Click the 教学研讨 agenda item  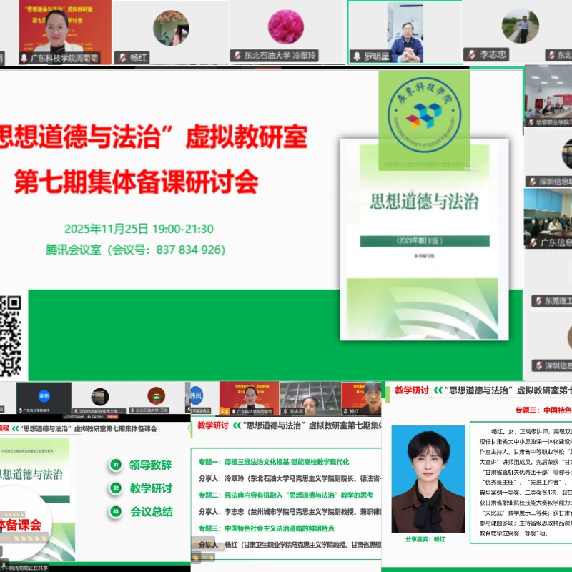click(x=151, y=488)
